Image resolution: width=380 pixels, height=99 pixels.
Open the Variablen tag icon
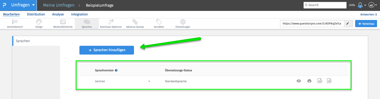tap(159, 24)
